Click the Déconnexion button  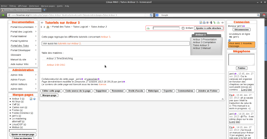[x=241, y=30]
